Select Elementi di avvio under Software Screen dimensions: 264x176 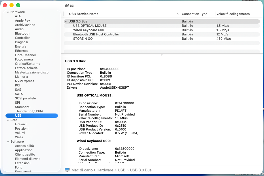28,159
